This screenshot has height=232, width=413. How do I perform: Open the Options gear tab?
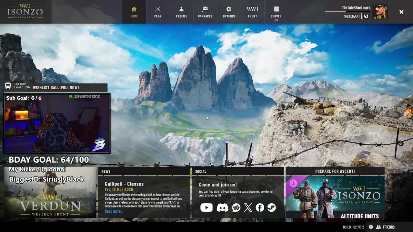[229, 12]
